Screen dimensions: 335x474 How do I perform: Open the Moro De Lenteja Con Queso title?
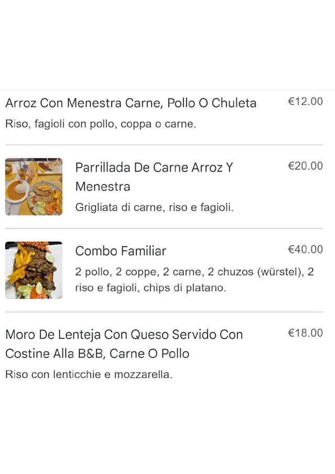point(124,334)
